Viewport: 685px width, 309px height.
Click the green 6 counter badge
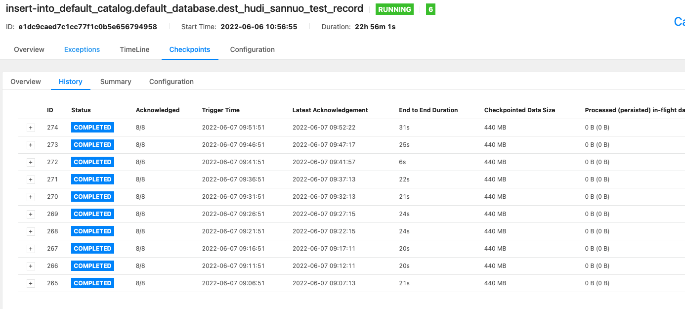click(x=430, y=9)
